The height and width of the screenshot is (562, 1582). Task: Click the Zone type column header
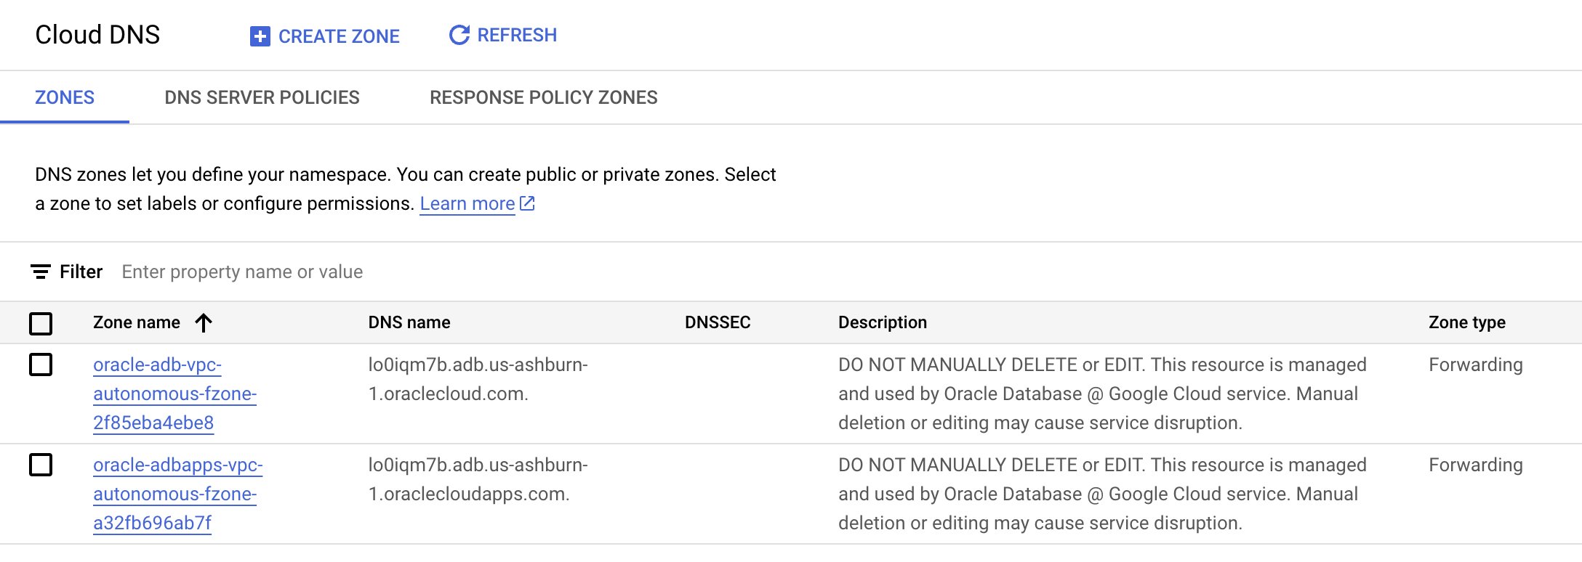[x=1467, y=322]
